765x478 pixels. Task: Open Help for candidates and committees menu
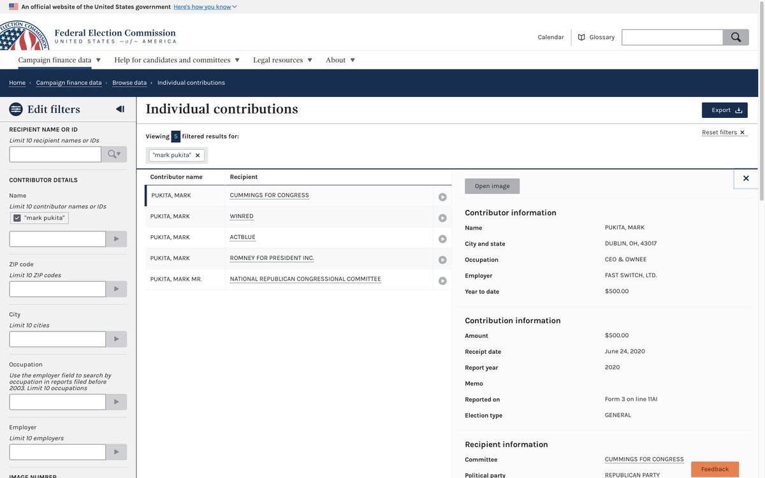coord(177,60)
